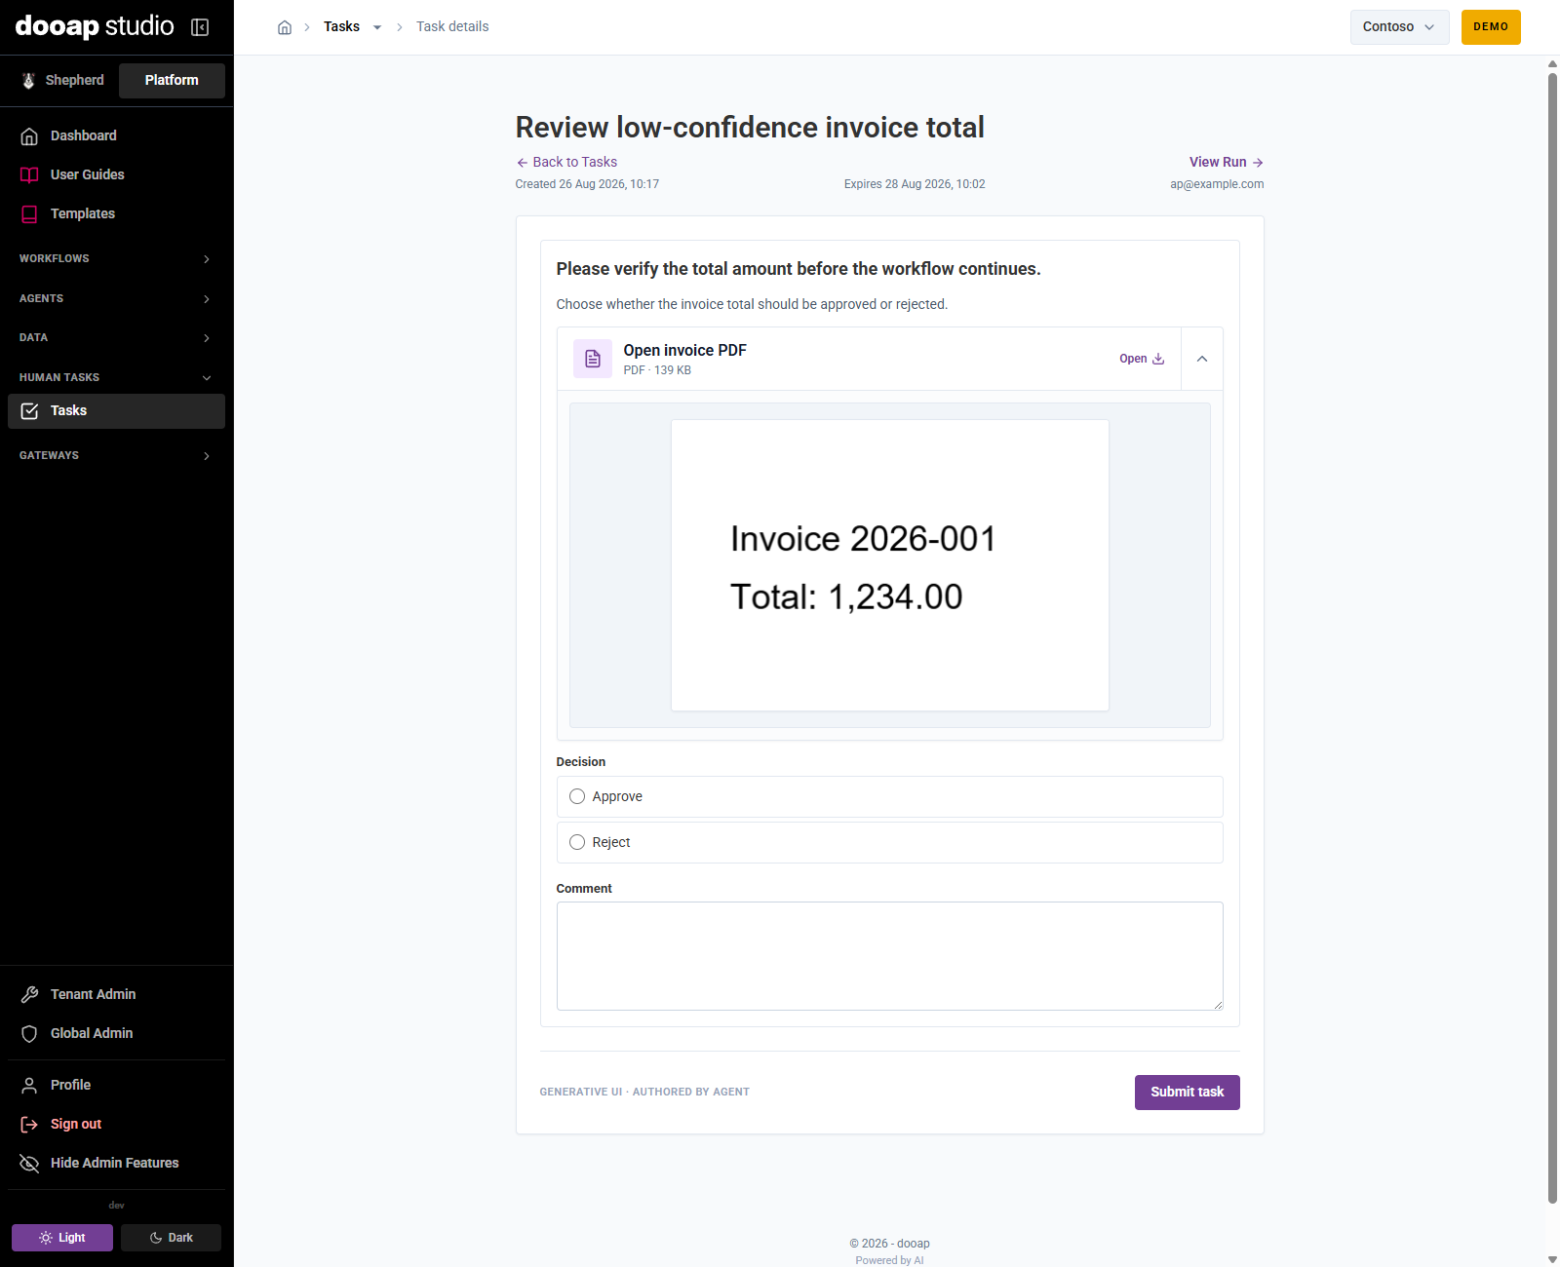Sign out of dooap studio
1560x1267 pixels.
pos(116,1124)
